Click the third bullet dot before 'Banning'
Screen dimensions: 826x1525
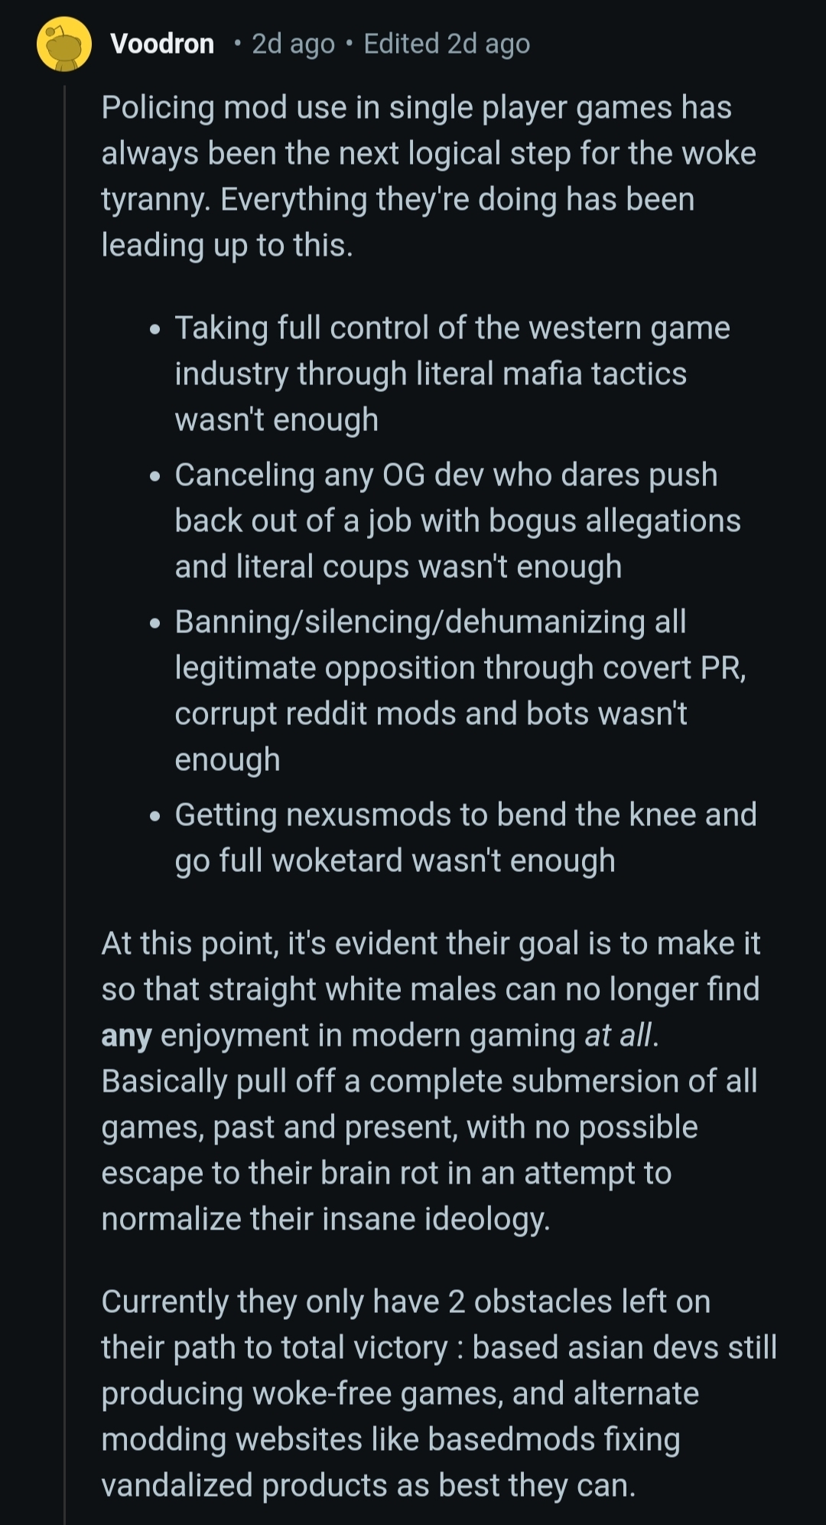click(x=156, y=625)
